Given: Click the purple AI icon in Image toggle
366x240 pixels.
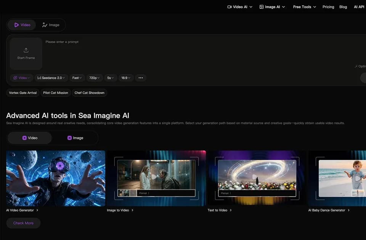Looking at the screenshot, I should (69, 138).
